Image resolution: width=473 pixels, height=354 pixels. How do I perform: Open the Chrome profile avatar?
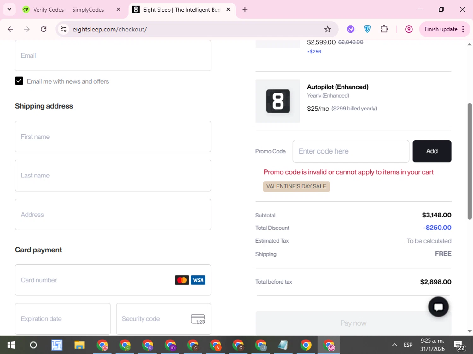pos(409,29)
